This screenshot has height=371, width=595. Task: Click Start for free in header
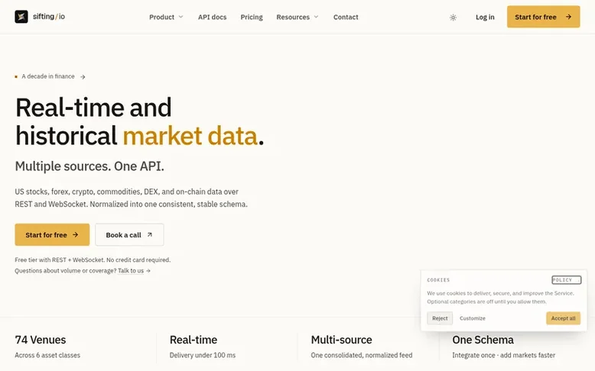(x=544, y=17)
